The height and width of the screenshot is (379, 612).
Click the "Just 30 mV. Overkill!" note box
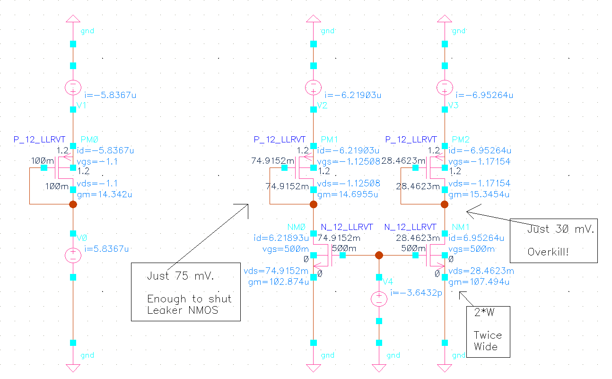(553, 240)
